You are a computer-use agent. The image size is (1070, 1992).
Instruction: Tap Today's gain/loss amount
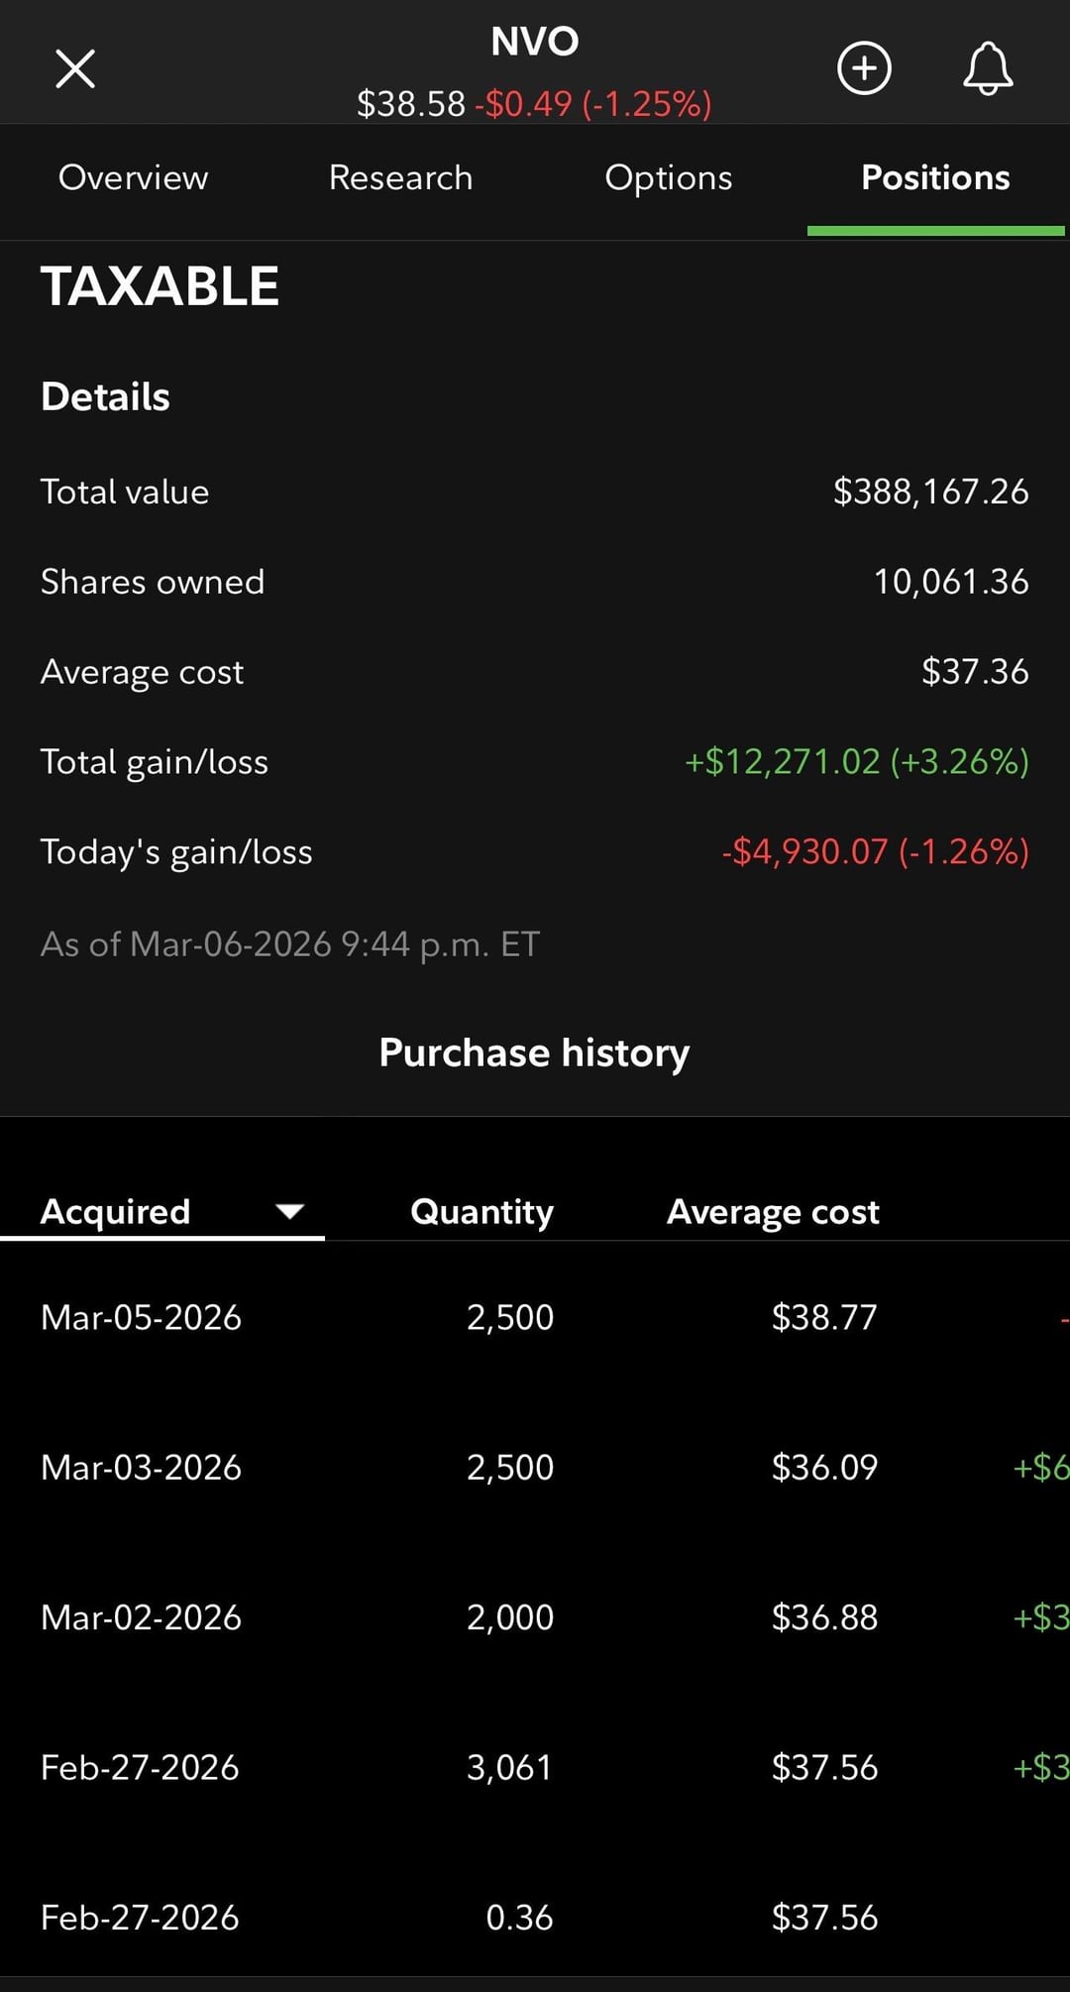tap(875, 851)
